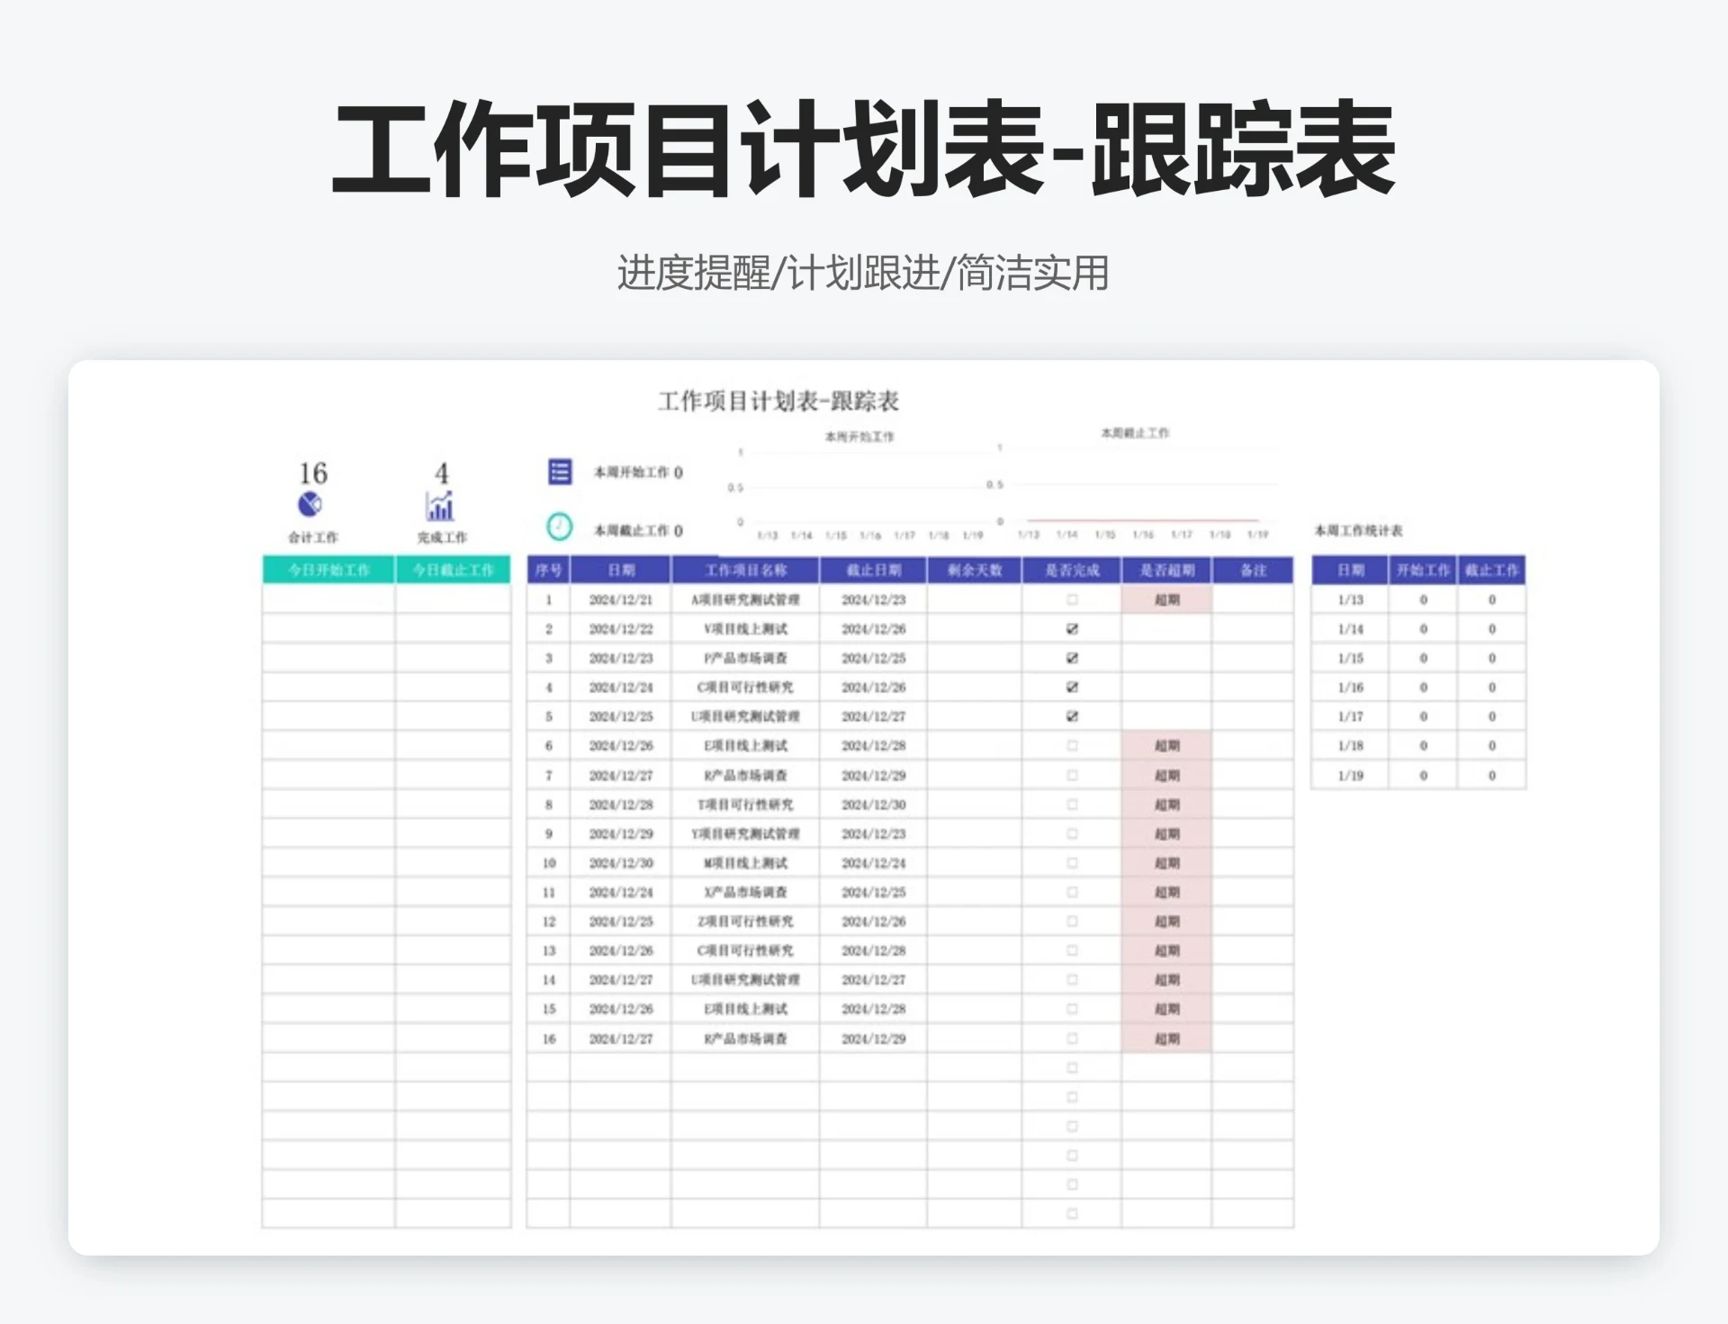Select the 备注 column header
This screenshot has width=1728, height=1324.
pyautogui.click(x=1253, y=570)
